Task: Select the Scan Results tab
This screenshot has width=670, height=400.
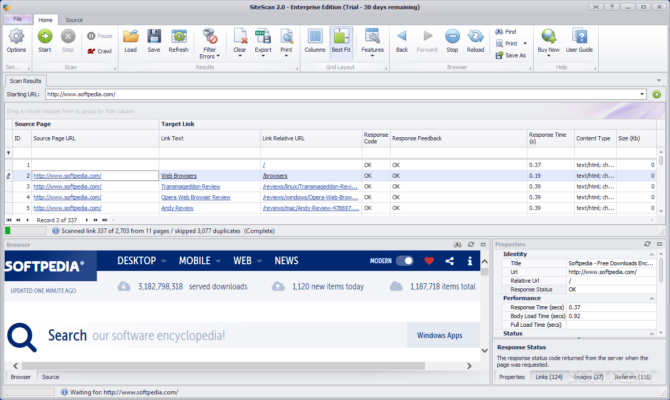Action: click(26, 81)
